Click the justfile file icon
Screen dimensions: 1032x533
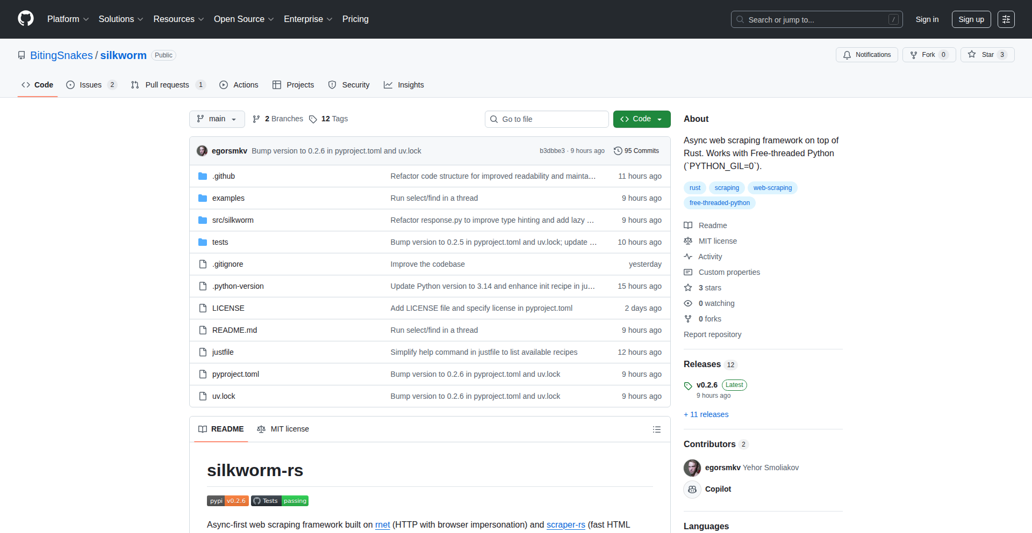pyautogui.click(x=203, y=352)
